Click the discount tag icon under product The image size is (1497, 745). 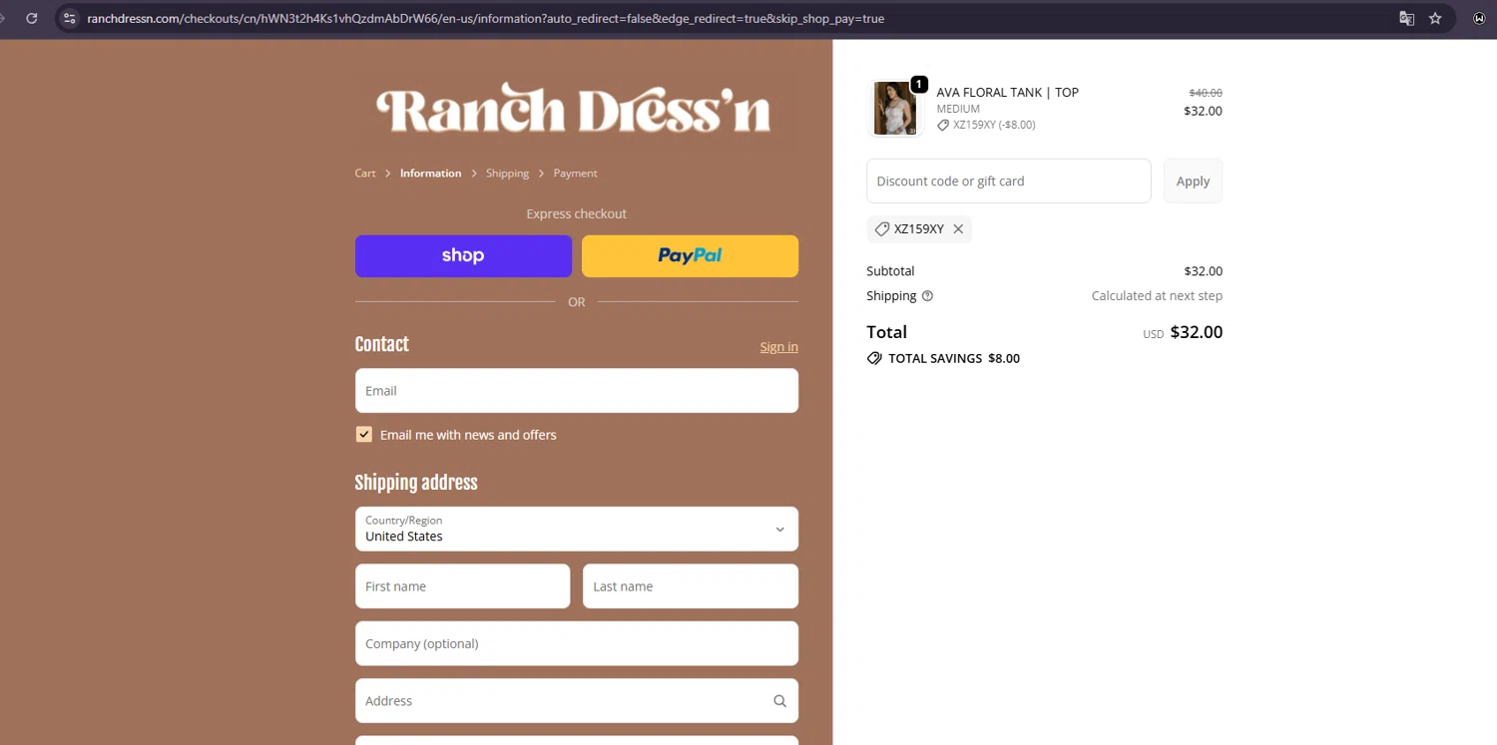943,126
